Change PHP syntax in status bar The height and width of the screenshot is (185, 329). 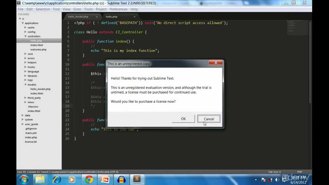[299, 172]
